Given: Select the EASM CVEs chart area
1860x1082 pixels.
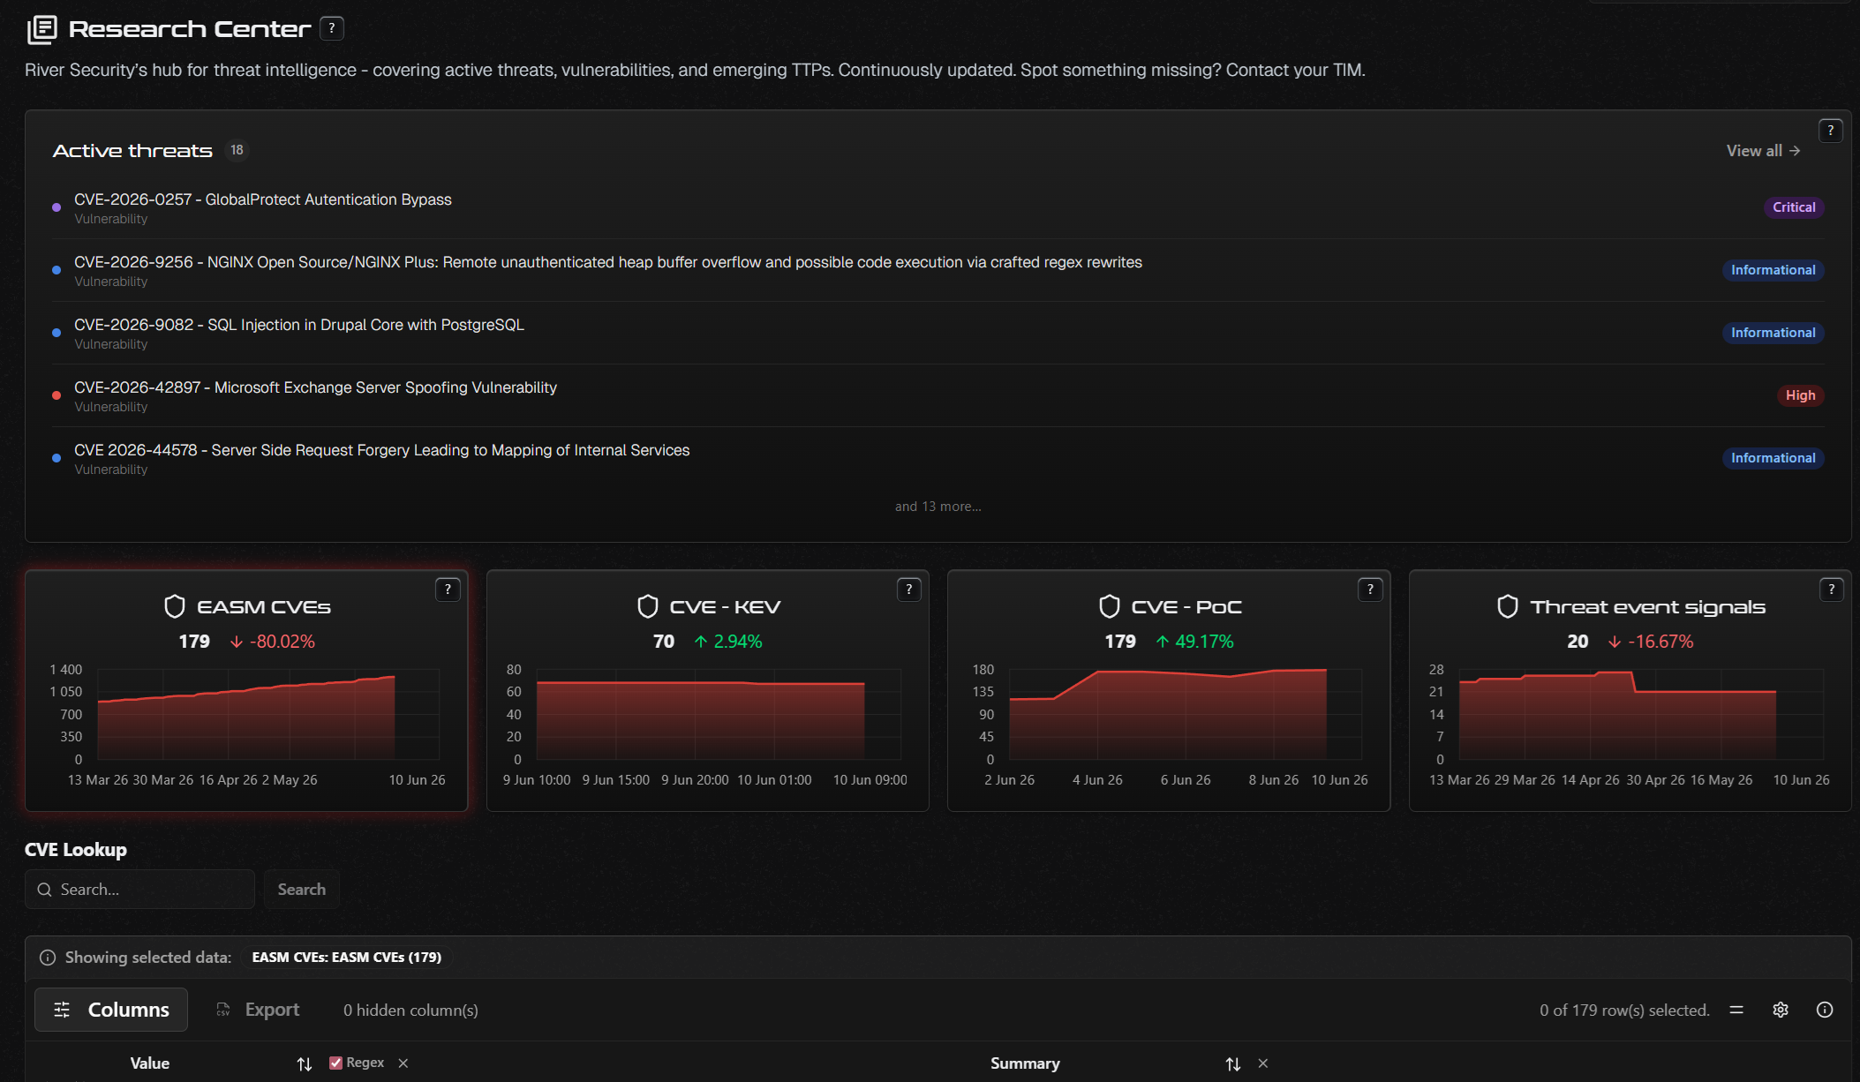Looking at the screenshot, I should pyautogui.click(x=267, y=715).
